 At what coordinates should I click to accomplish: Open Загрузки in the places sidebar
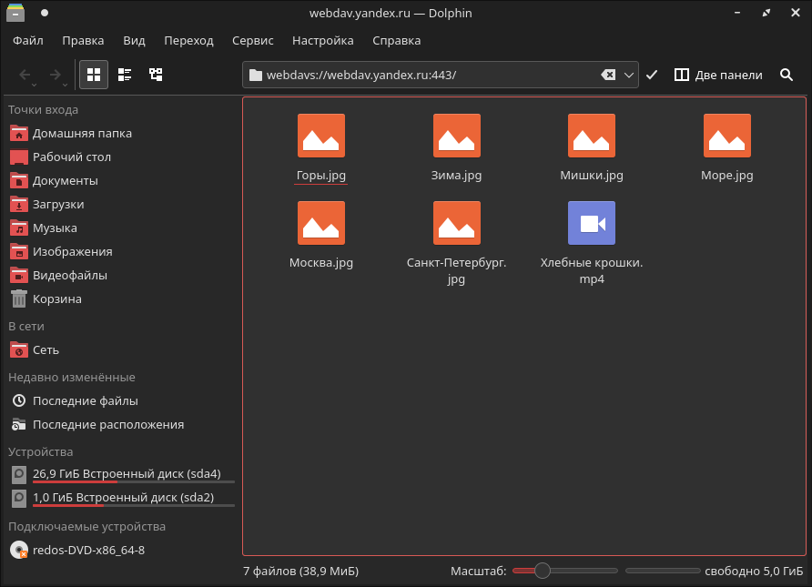pos(58,204)
